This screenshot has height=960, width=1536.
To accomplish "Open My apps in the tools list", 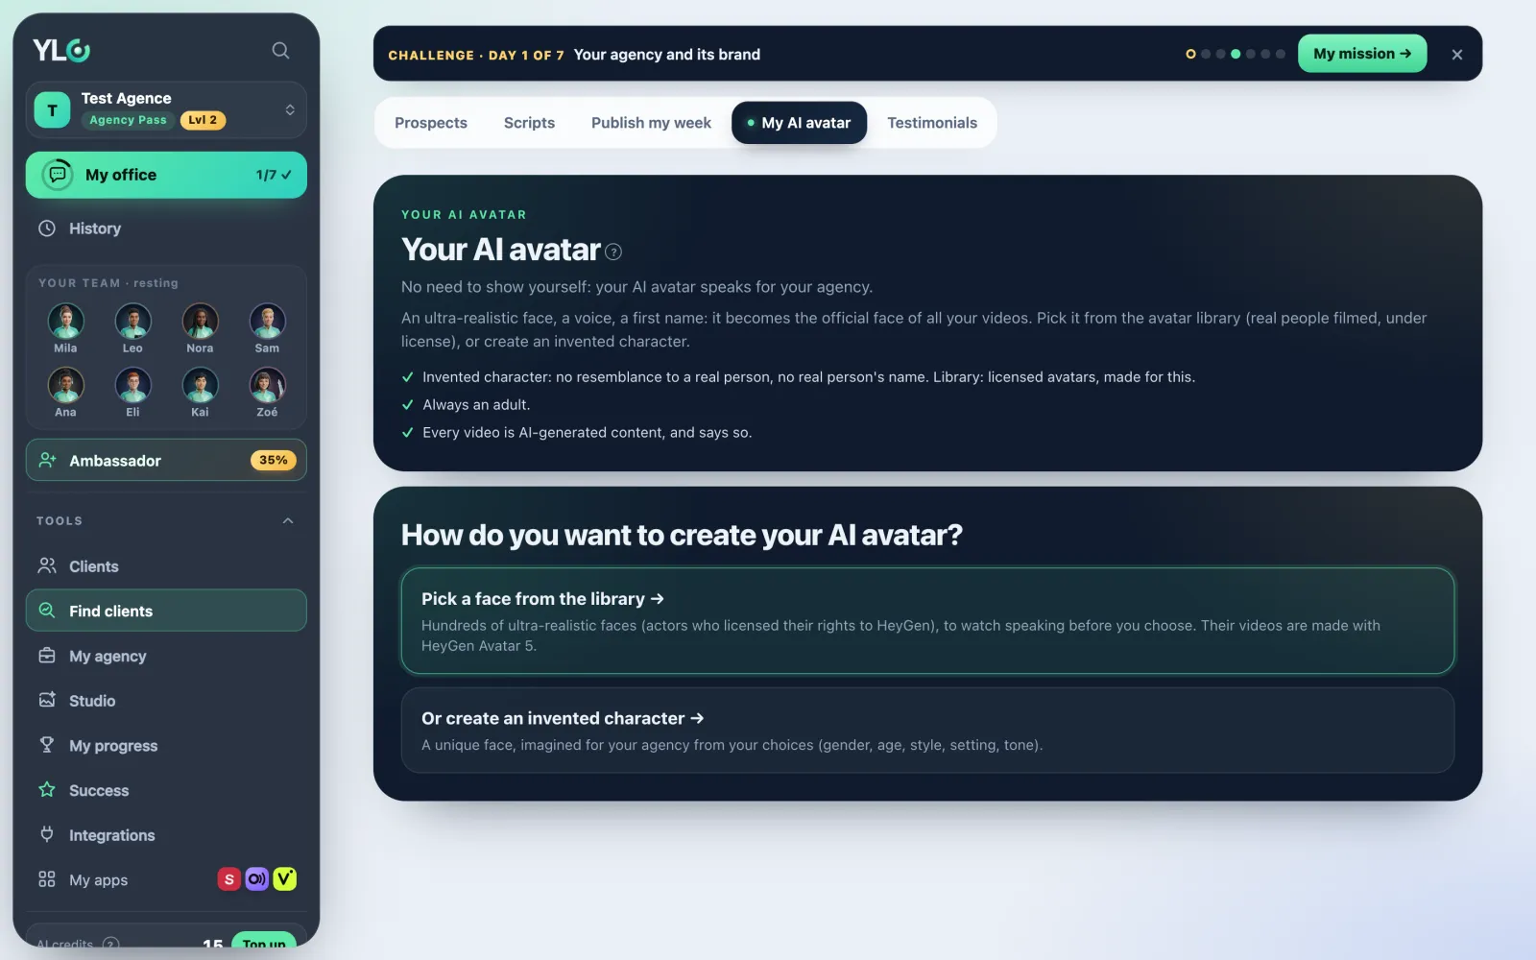I will 166,879.
